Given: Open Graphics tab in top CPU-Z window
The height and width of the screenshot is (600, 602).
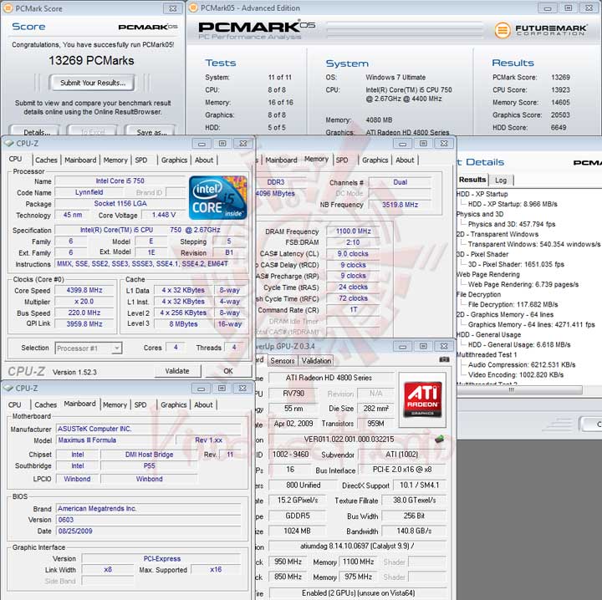Looking at the screenshot, I should tap(174, 160).
